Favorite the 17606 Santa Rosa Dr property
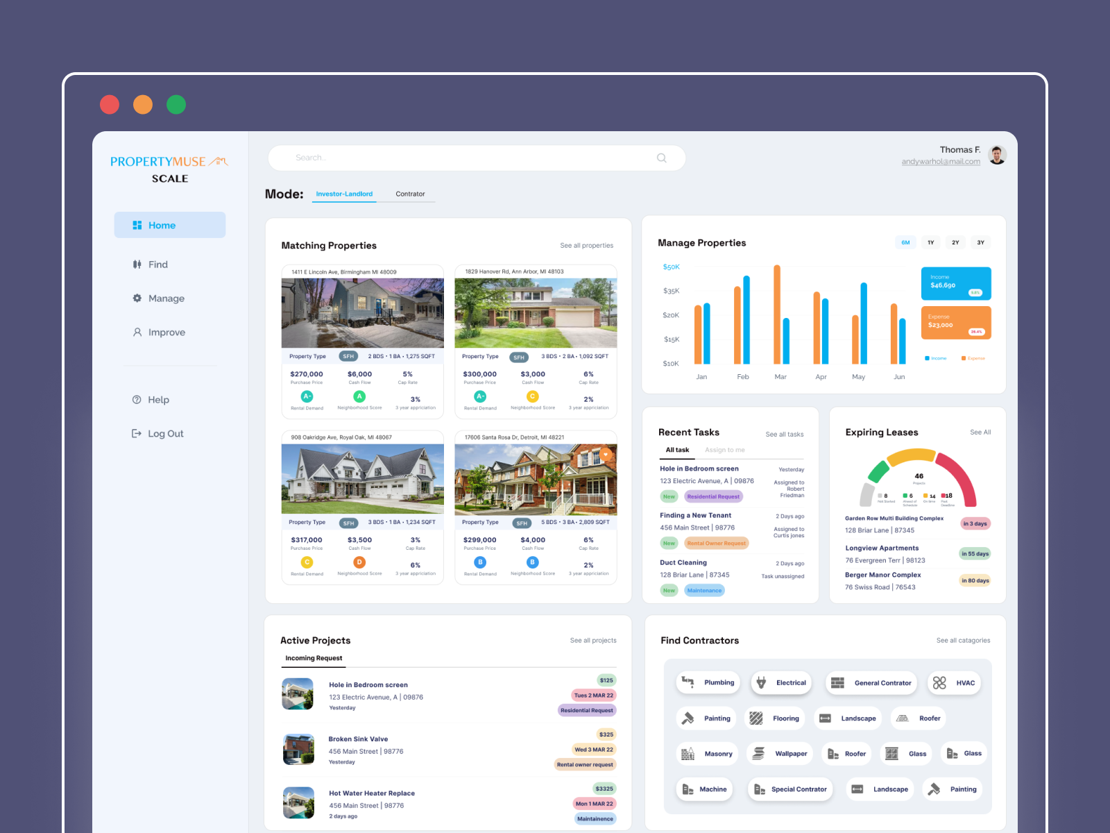This screenshot has height=833, width=1110. [x=606, y=455]
